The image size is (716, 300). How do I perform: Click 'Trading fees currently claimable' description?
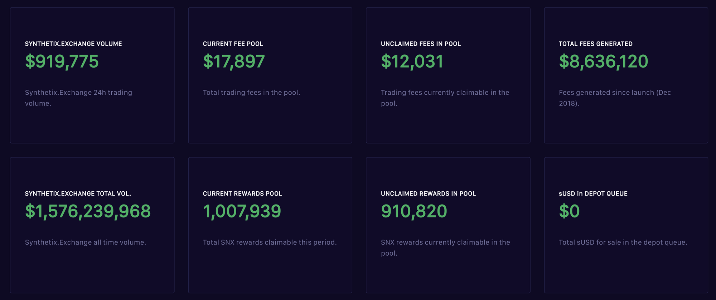(445, 98)
